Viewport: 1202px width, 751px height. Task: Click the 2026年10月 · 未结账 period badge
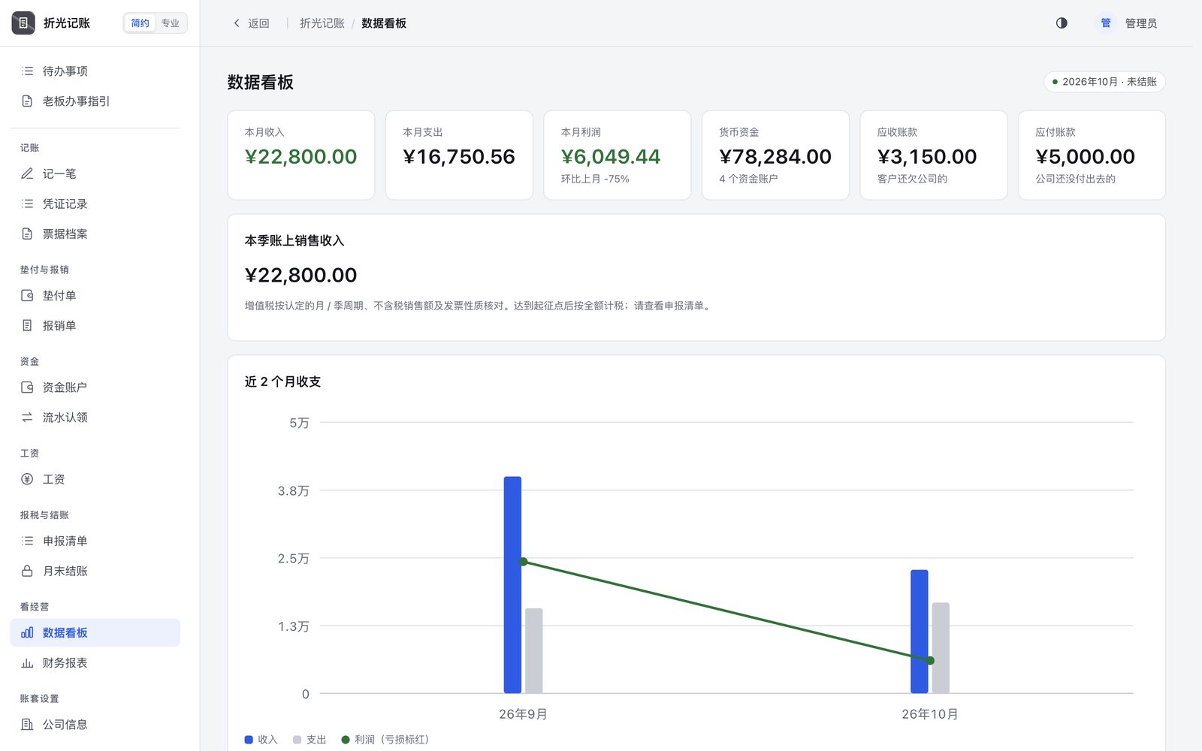[1104, 82]
